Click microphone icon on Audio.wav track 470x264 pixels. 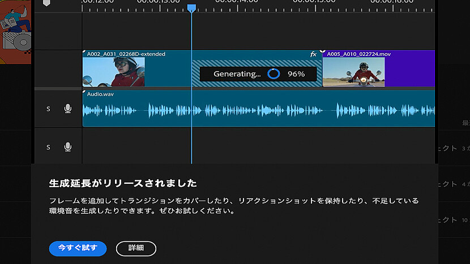click(68, 109)
